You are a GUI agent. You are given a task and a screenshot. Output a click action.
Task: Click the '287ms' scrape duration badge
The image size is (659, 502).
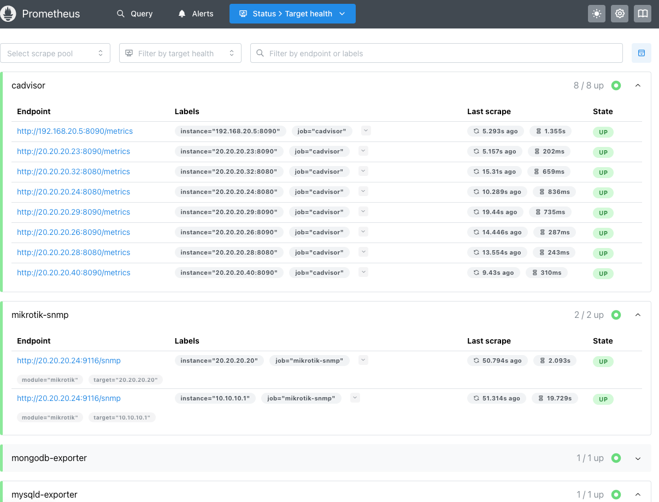[554, 232]
